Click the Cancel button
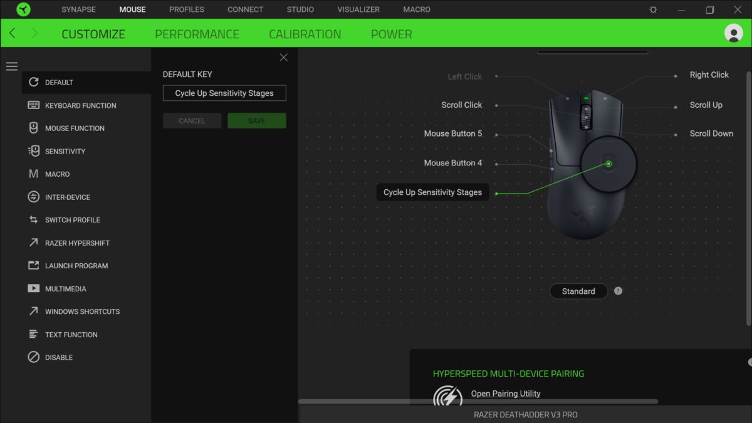Image resolution: width=752 pixels, height=423 pixels. click(x=192, y=121)
